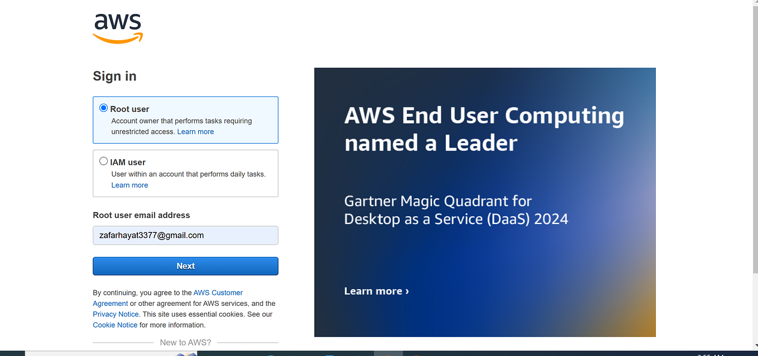Open the AWS Customer Agreement link
This screenshot has width=758, height=356.
218,292
